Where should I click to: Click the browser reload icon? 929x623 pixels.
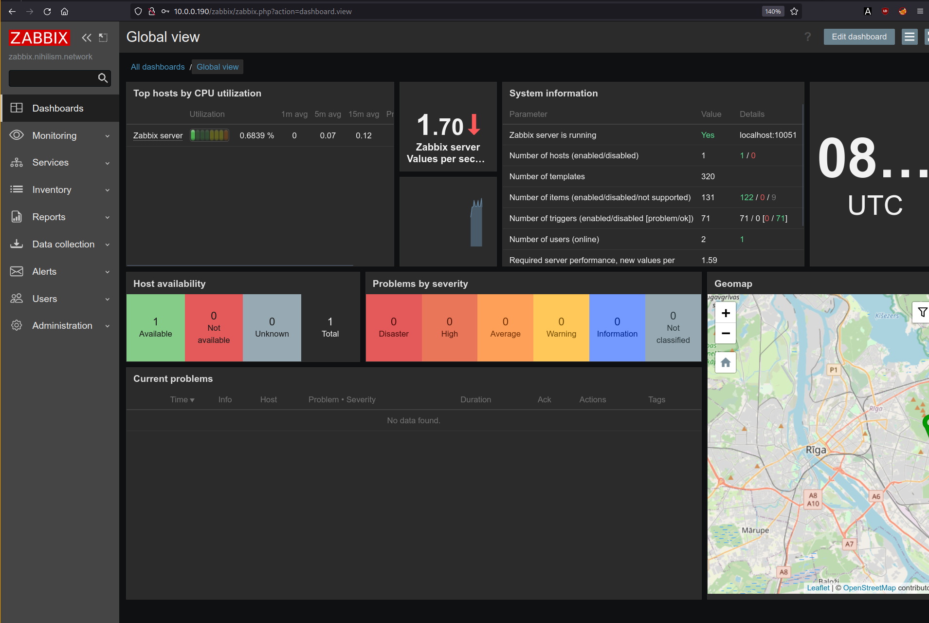(x=47, y=11)
